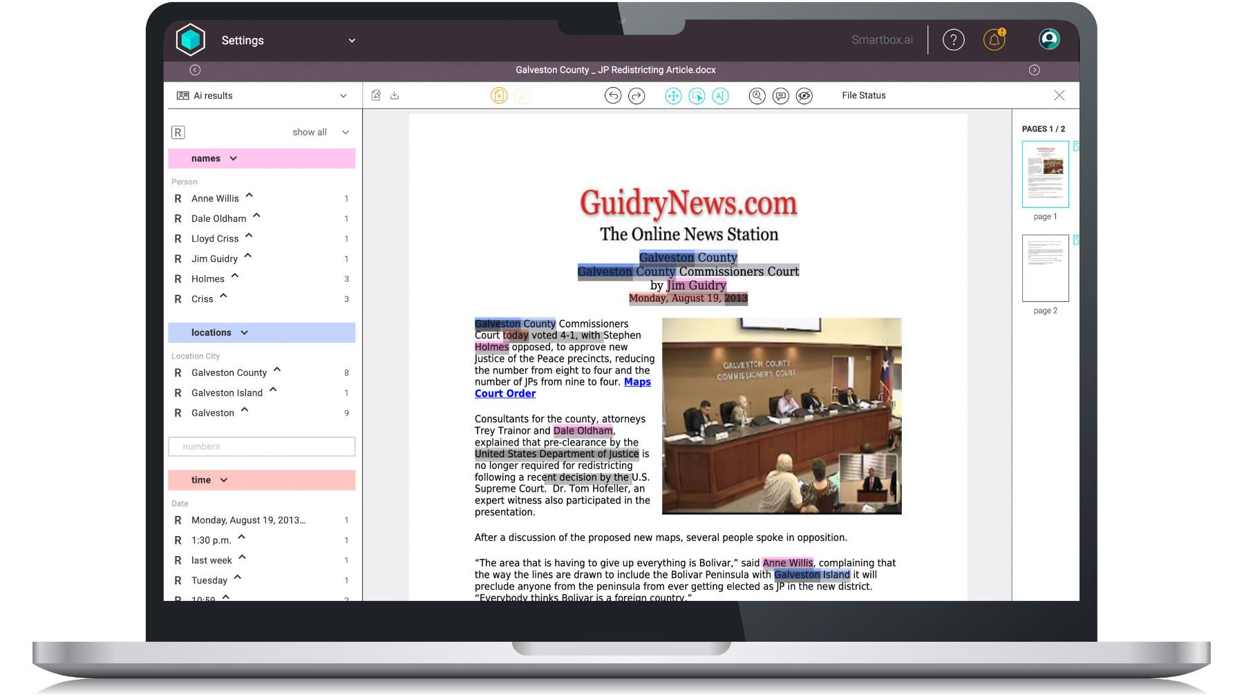Click the pink names category bar

[261, 159]
